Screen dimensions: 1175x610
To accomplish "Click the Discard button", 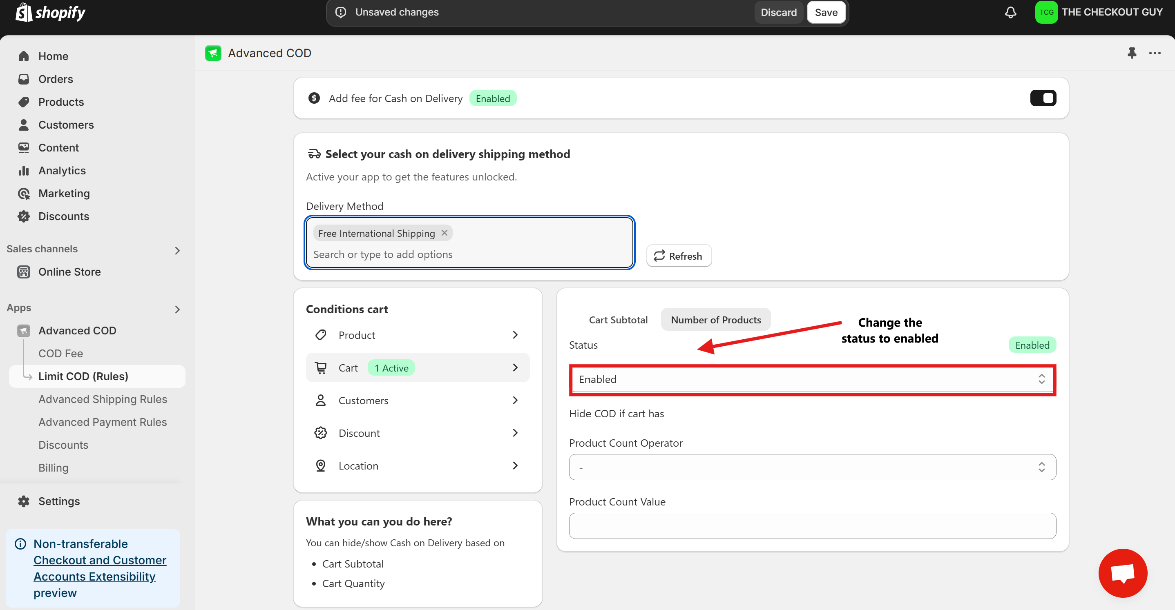I will (778, 12).
